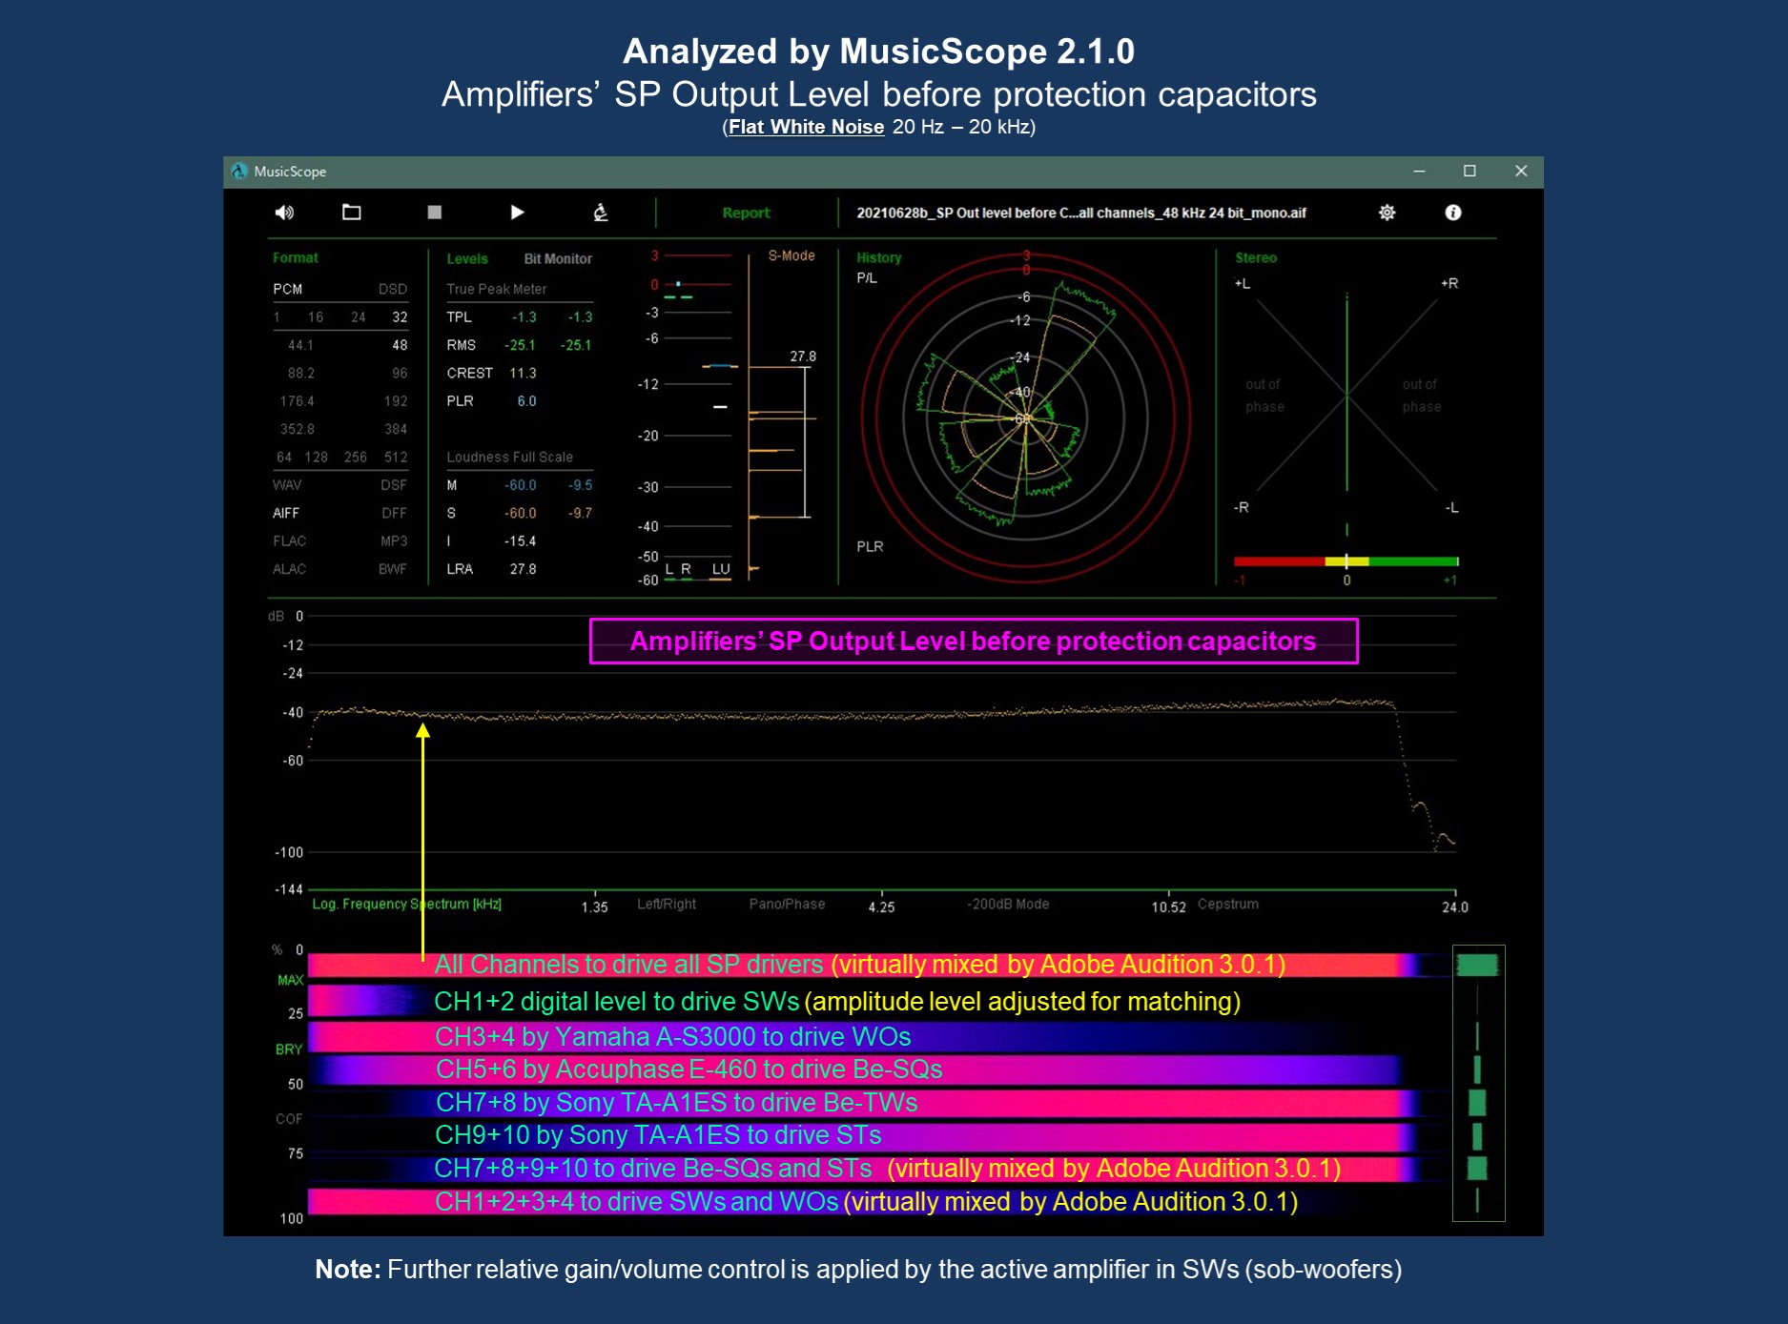The width and height of the screenshot is (1788, 1324).
Task: Select the Log. Frequency Spectrum mode
Action: point(407,905)
